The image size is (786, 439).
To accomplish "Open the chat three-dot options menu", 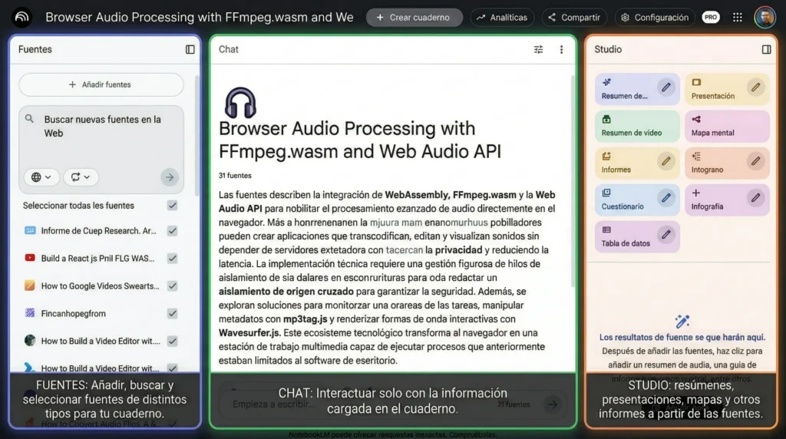I will pyautogui.click(x=561, y=49).
